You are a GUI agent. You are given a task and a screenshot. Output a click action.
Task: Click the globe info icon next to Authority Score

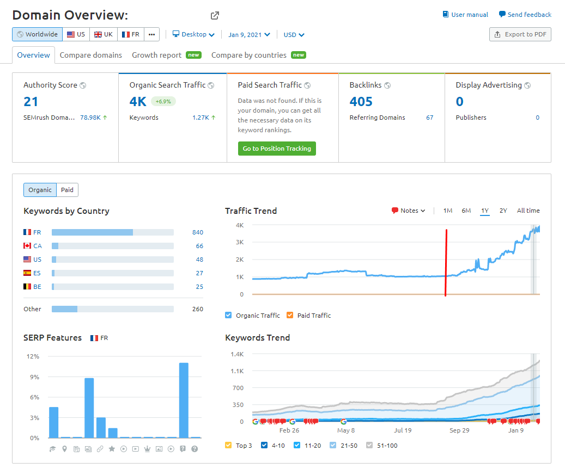[83, 85]
